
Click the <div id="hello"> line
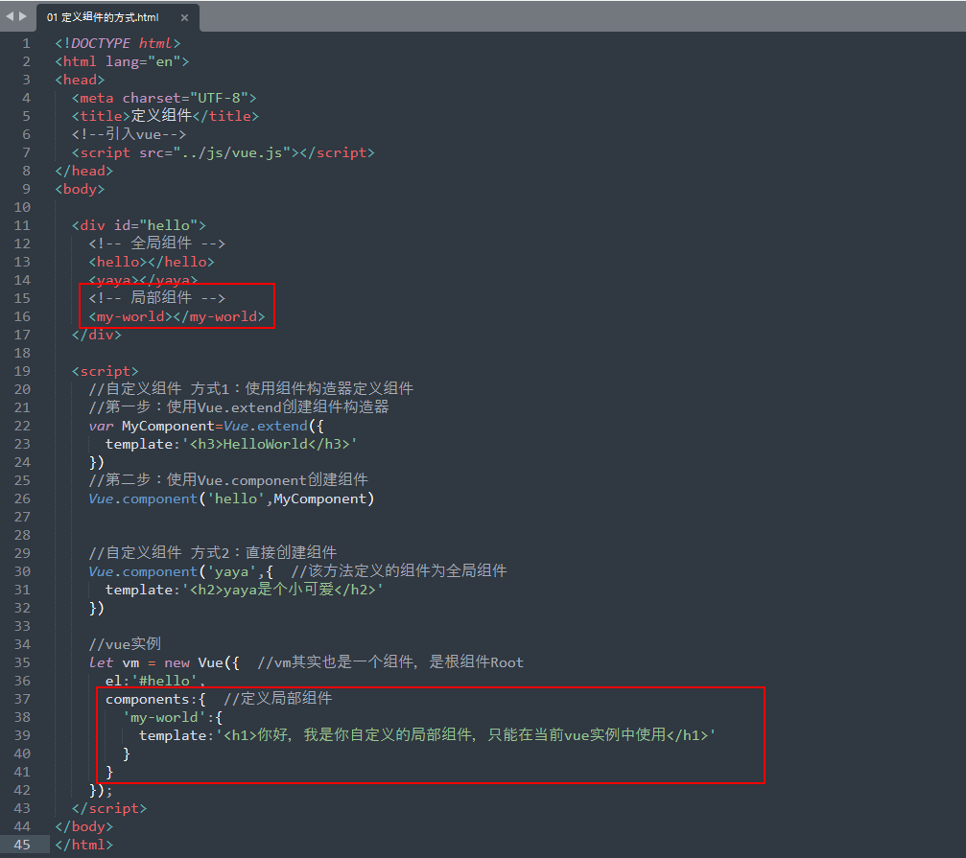[138, 225]
